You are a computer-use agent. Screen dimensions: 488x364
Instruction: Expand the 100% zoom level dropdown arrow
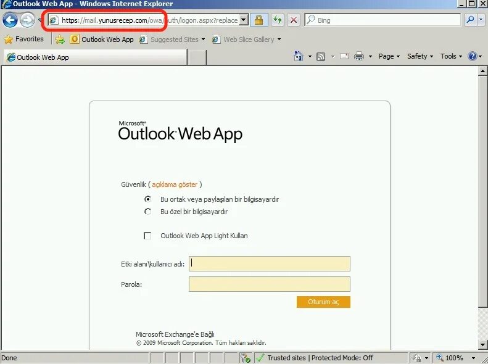473,358
